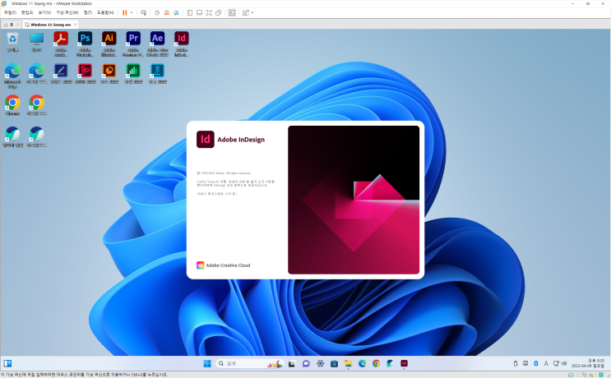This screenshot has width=611, height=378.
Task: Select the Windows 11 Seung mo tab
Action: coord(51,25)
